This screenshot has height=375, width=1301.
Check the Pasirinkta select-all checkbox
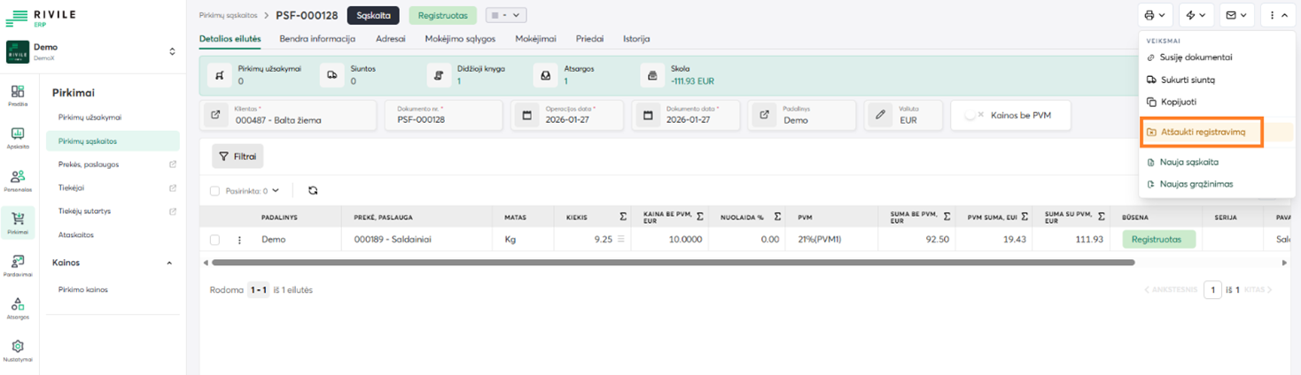[214, 190]
